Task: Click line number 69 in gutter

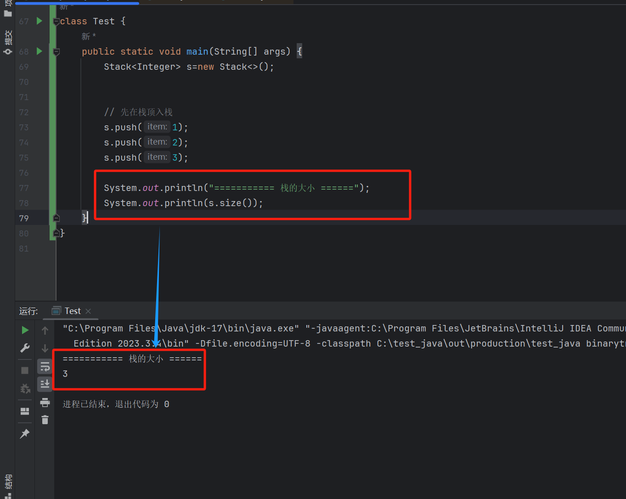Action: click(24, 67)
